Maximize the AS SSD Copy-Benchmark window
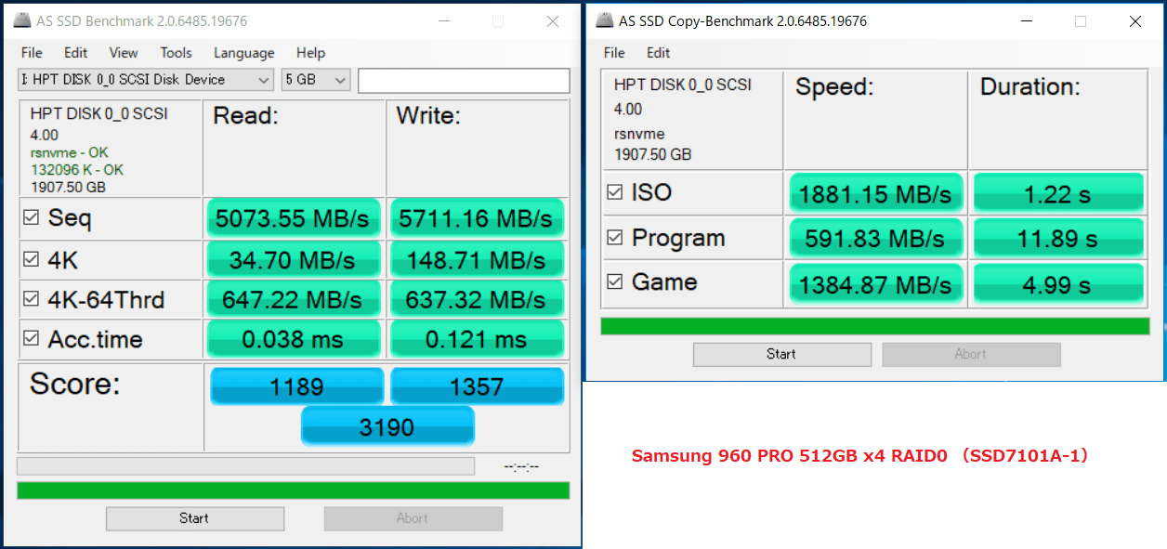Image resolution: width=1167 pixels, height=549 pixels. pyautogui.click(x=1081, y=21)
